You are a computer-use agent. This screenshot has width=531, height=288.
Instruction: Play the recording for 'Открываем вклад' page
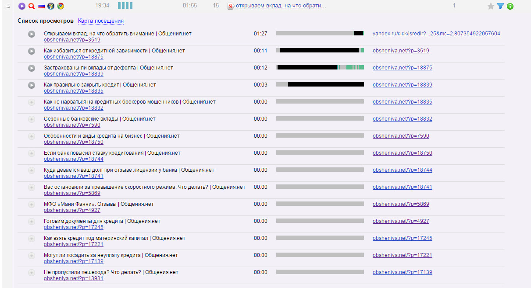(32, 34)
